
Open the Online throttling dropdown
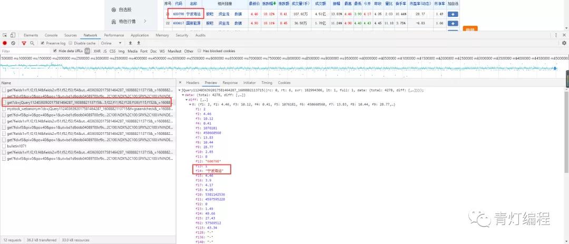tap(112, 43)
